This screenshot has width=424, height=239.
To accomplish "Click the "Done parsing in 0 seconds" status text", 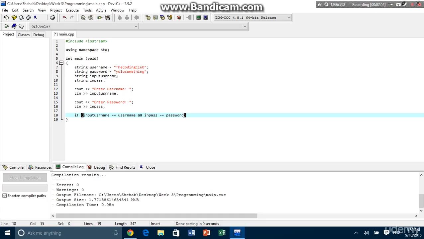I will 197,224.
